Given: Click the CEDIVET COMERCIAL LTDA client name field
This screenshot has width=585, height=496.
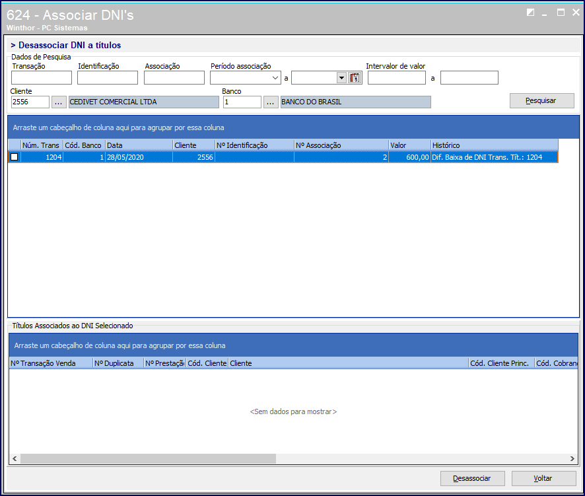Looking at the screenshot, I should pyautogui.click(x=144, y=102).
